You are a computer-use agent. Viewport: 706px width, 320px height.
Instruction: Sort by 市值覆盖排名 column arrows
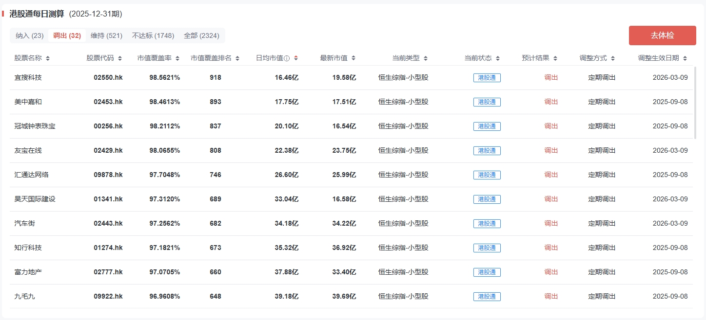tap(237, 58)
